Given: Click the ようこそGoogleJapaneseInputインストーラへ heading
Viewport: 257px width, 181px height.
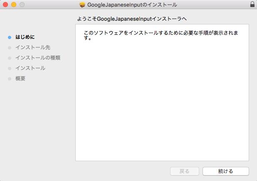Looking at the screenshot, I should click(x=132, y=19).
